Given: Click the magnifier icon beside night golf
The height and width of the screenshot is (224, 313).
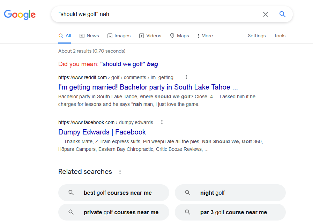Looking at the screenshot, I should (x=187, y=193).
